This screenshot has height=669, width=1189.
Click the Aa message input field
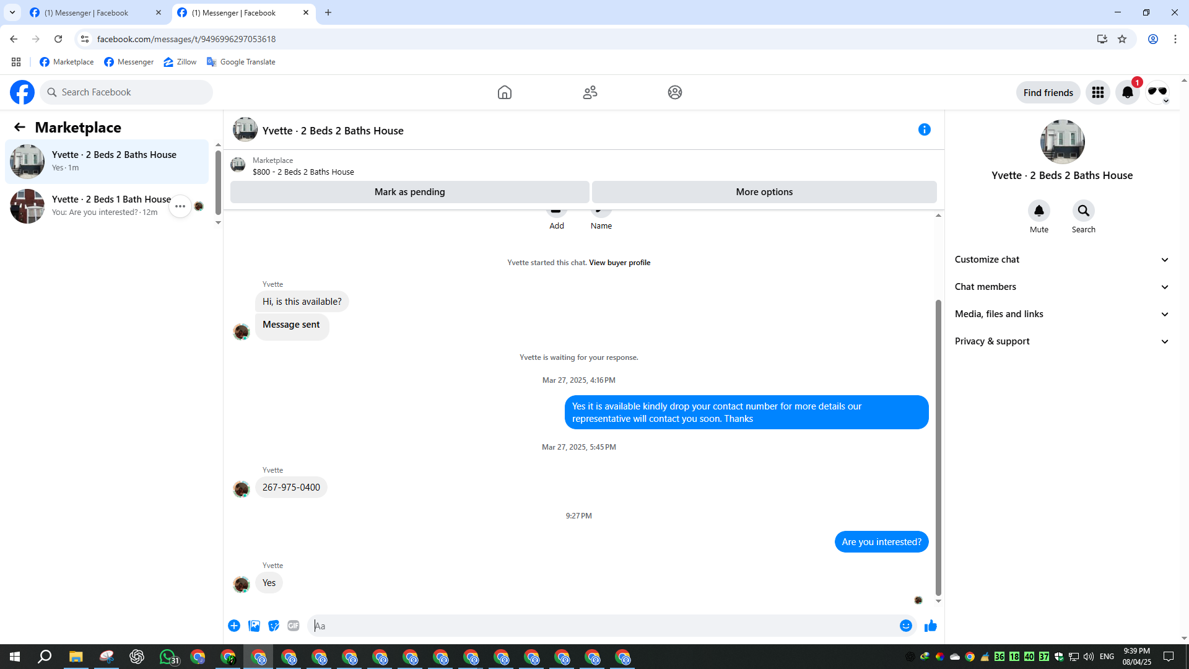click(x=601, y=626)
